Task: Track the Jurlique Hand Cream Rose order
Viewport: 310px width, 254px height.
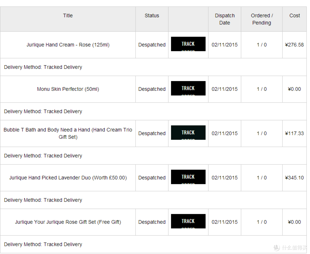Action: 188,44
